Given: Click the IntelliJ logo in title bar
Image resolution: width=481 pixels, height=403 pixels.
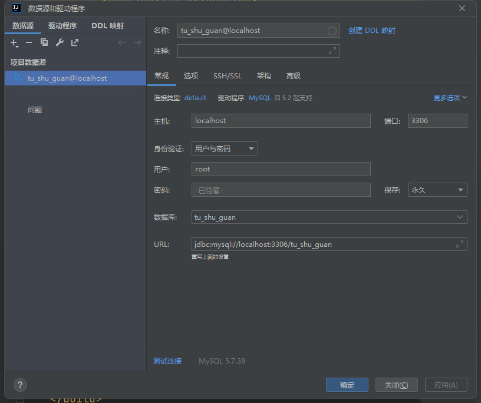Looking at the screenshot, I should coord(17,8).
